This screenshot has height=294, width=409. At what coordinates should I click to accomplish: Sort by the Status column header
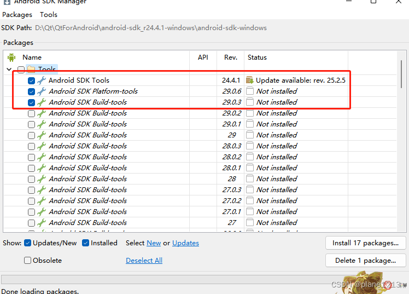257,57
